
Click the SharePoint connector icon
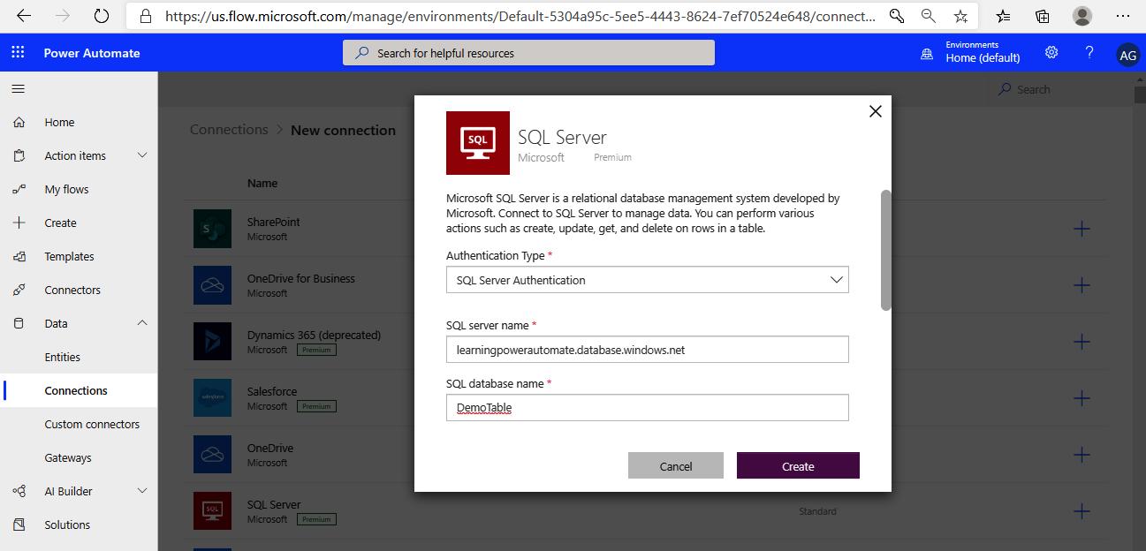click(212, 229)
